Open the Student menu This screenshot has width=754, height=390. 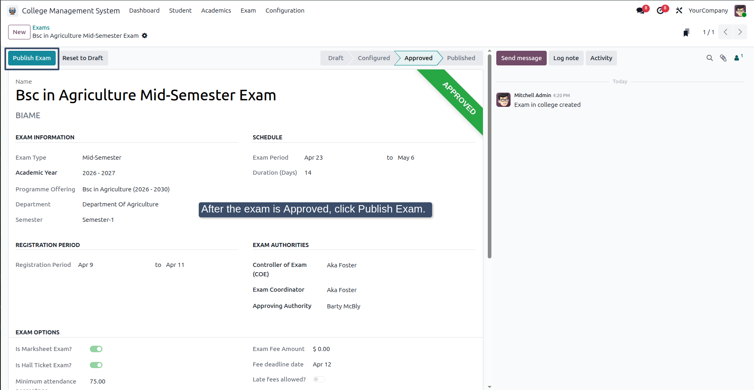click(x=180, y=11)
